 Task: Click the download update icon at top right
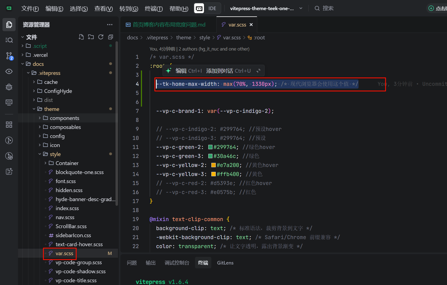tap(431, 8)
